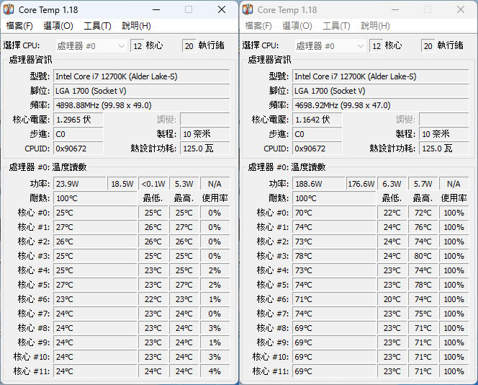The height and width of the screenshot is (385, 478).
Task: Close the left Core Temp window
Action: pos(222,10)
